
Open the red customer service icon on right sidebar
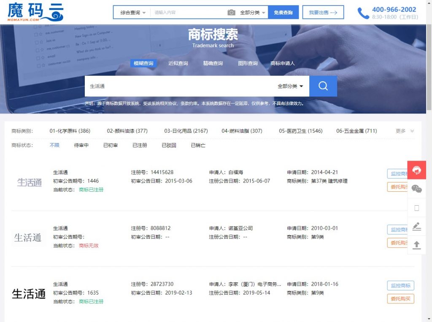417,170
